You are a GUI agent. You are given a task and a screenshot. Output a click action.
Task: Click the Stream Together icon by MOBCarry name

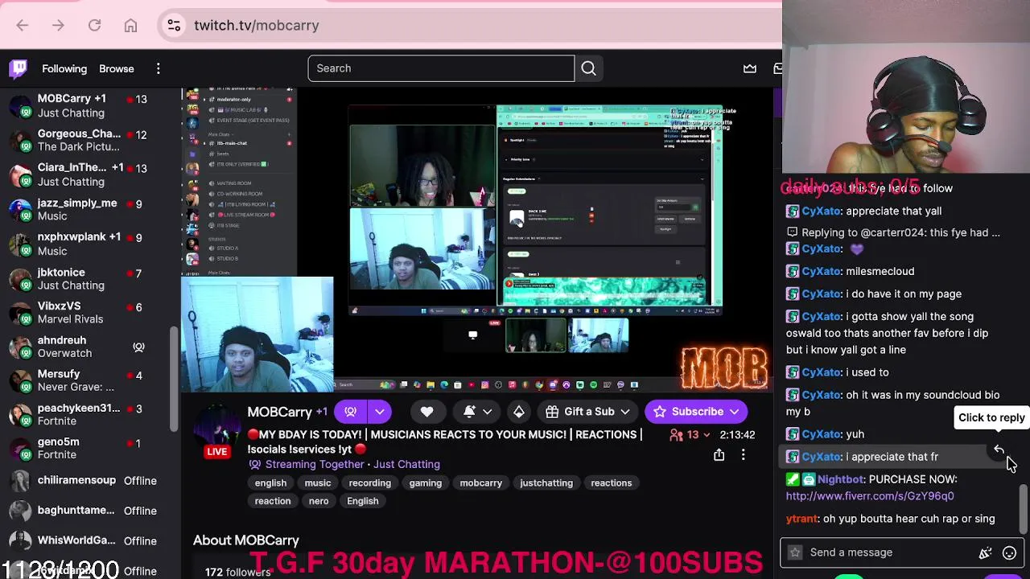pyautogui.click(x=351, y=412)
